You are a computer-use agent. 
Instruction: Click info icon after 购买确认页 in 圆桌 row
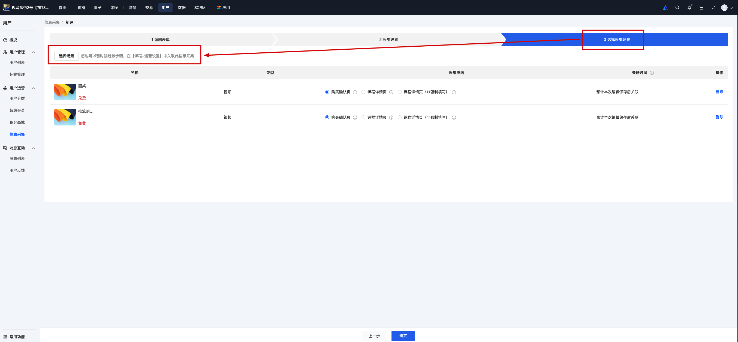(355, 92)
